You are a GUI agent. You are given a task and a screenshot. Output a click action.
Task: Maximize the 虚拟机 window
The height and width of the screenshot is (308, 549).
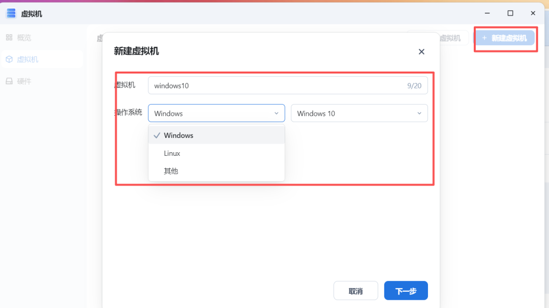[510, 13]
